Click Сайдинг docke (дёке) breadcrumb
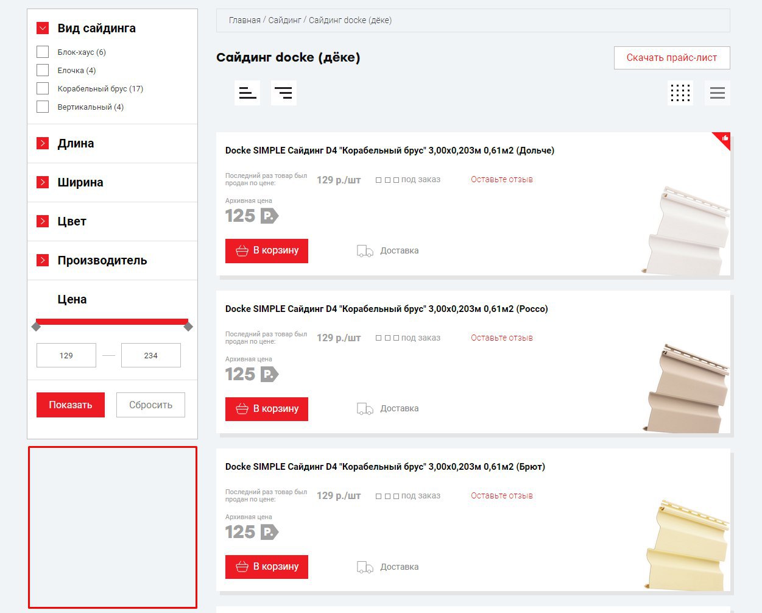Screen dimensions: 762x613 pyautogui.click(x=350, y=20)
